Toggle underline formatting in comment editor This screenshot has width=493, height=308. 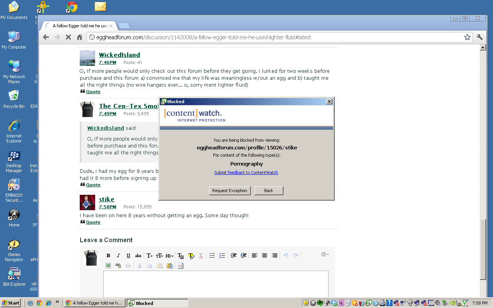tap(128, 256)
